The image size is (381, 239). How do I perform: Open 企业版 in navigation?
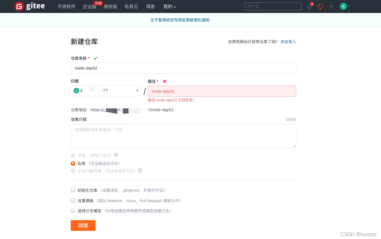coord(90,6)
